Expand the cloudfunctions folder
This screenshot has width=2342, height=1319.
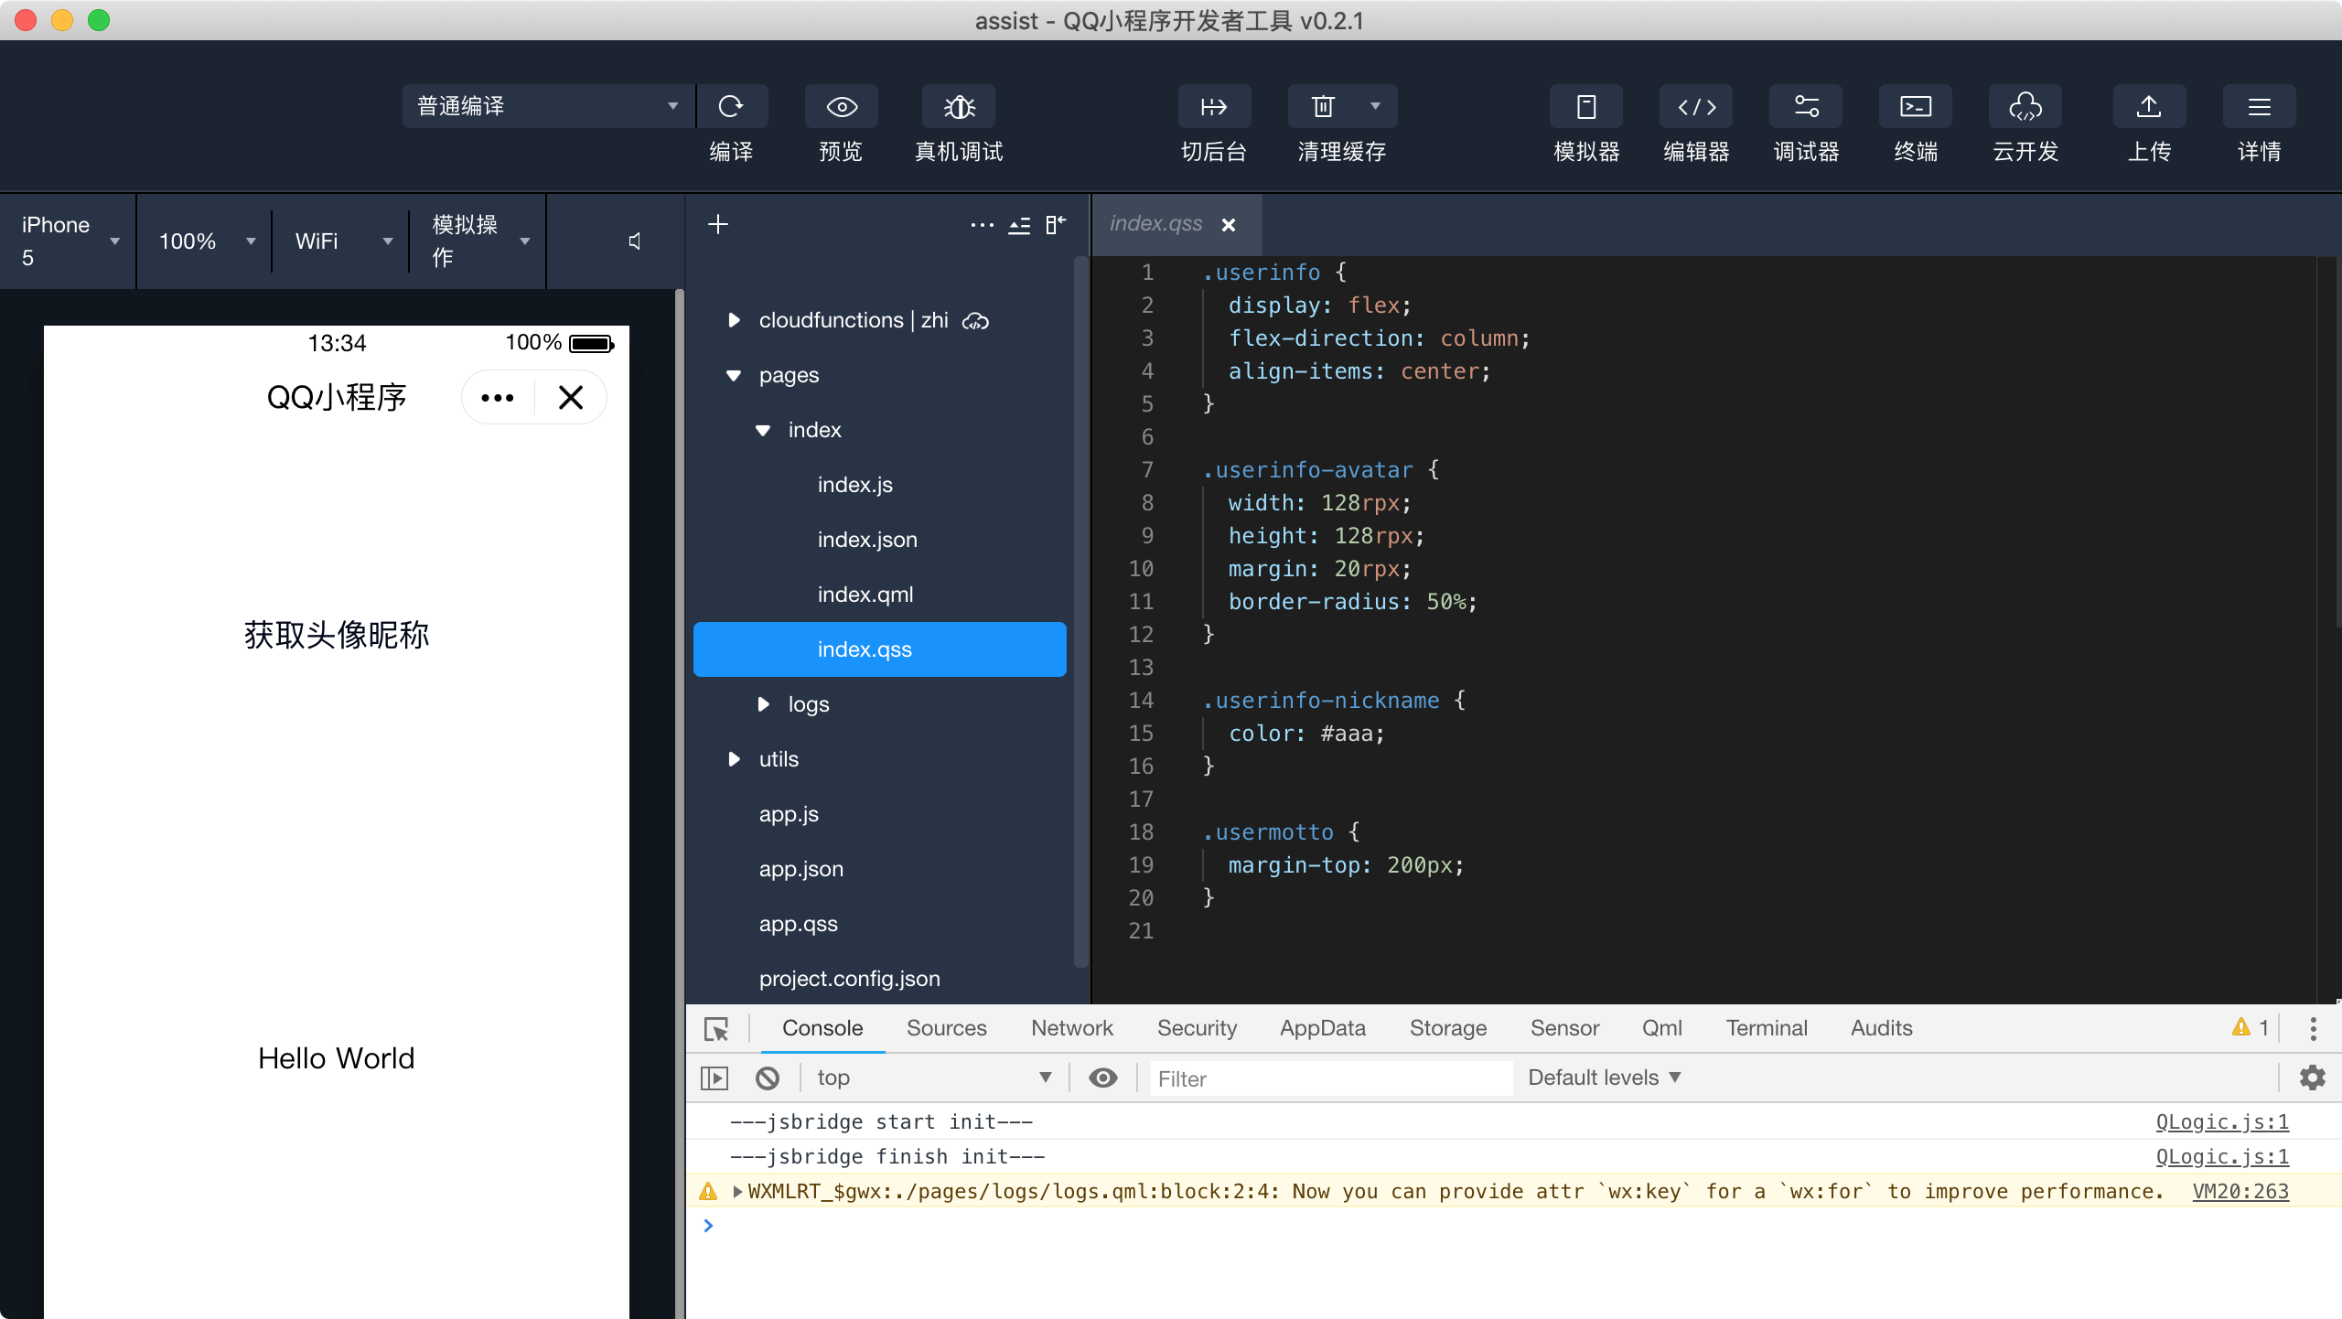pos(734,320)
